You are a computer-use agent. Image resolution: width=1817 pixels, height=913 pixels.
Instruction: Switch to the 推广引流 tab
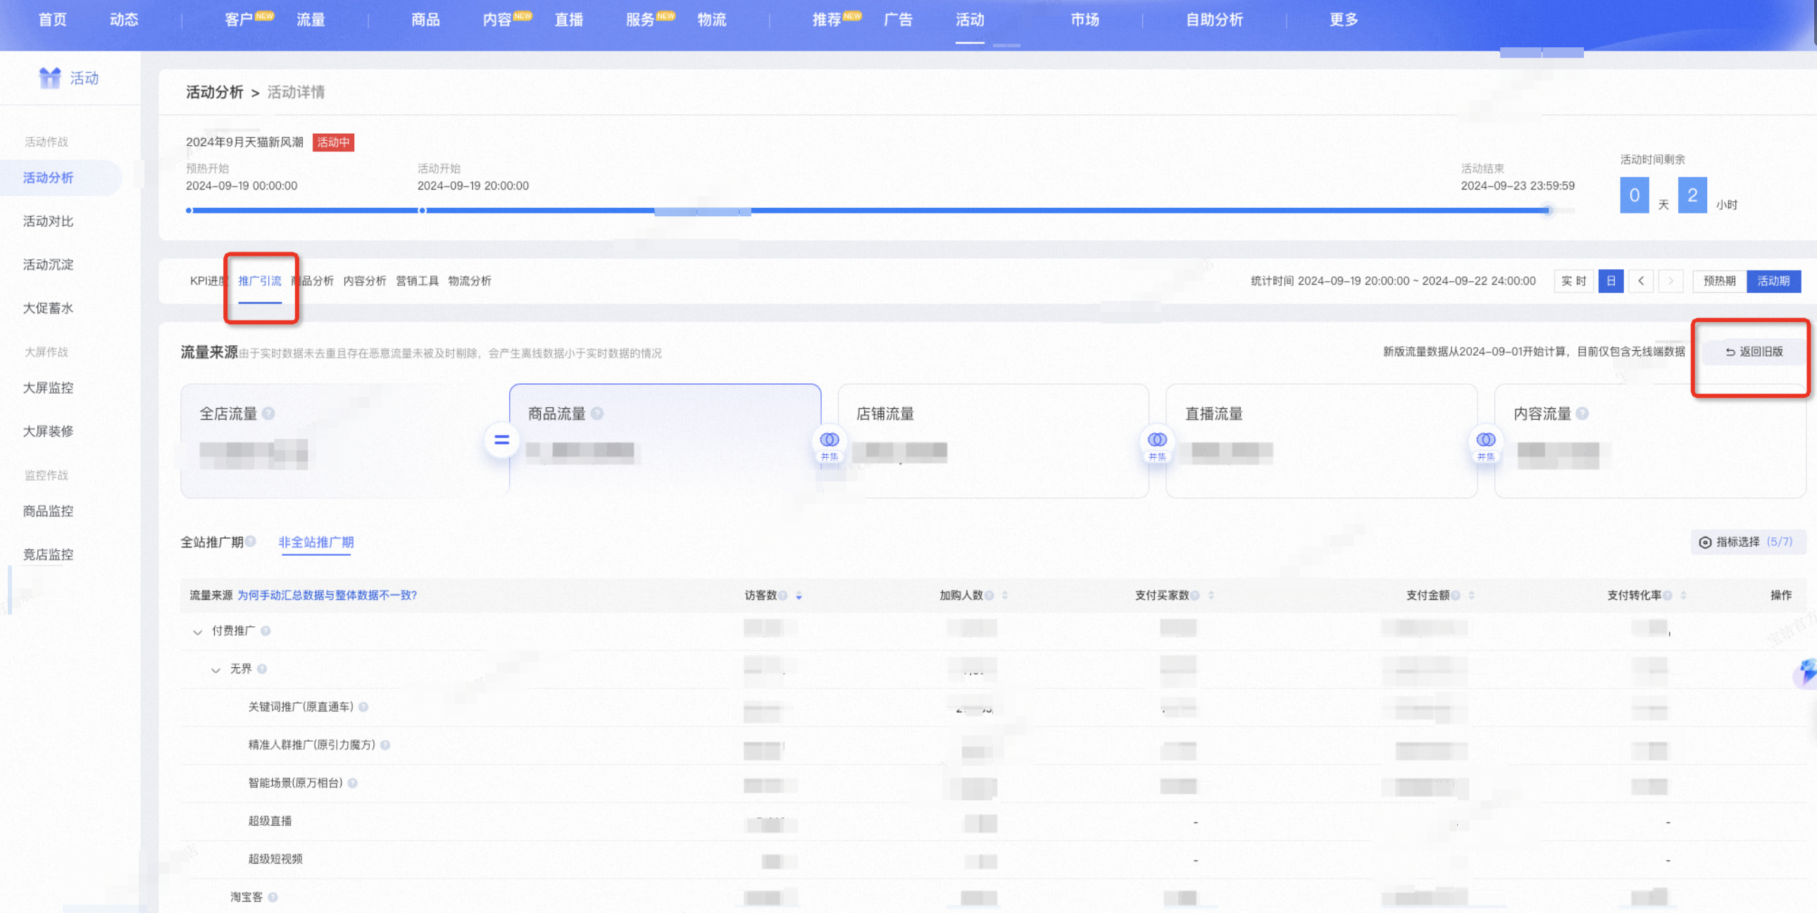click(260, 281)
